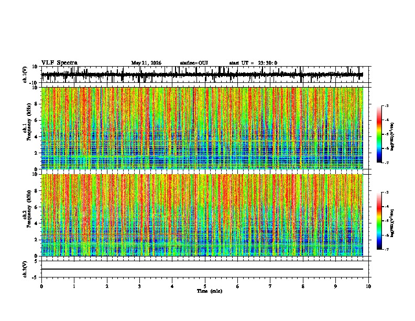Click the ch.2 spectrogram color bar
This screenshot has width=415, height=321.
tap(379, 221)
